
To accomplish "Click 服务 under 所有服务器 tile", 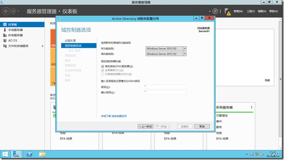I will point(219,127).
